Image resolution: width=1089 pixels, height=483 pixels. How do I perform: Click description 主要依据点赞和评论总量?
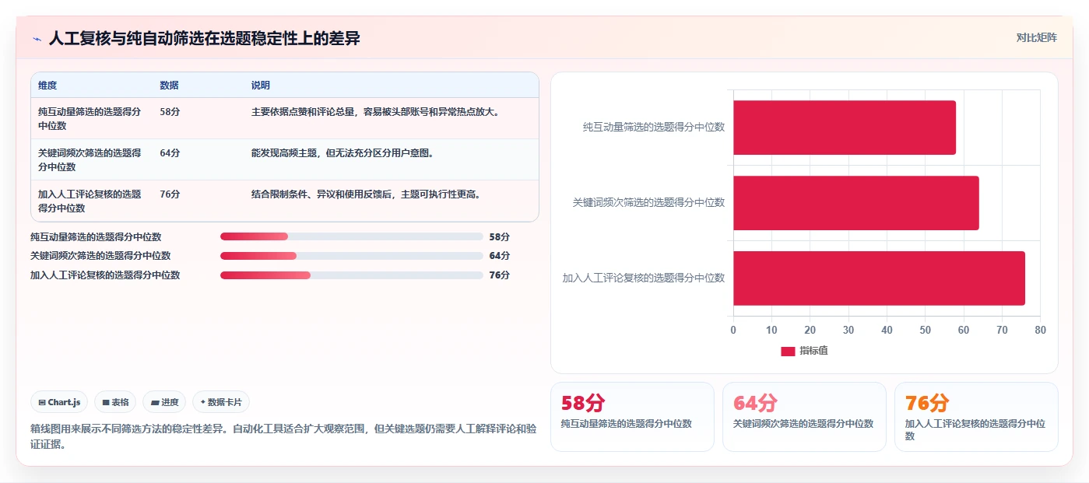tap(375, 111)
